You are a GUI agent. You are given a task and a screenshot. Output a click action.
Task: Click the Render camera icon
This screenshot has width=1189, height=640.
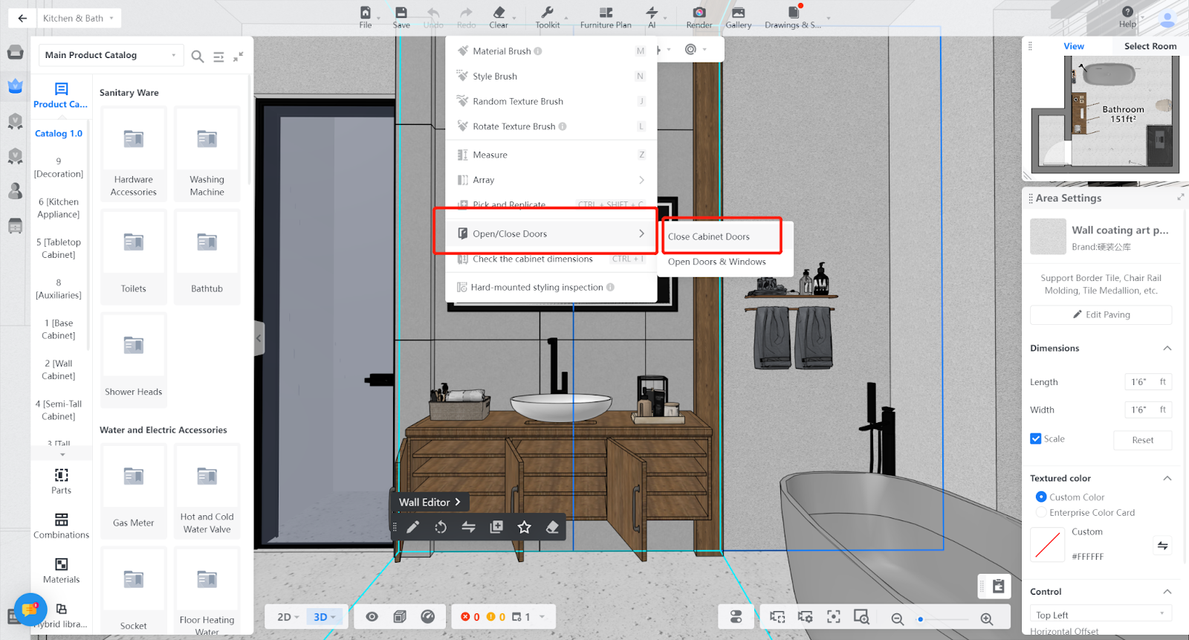(x=699, y=13)
